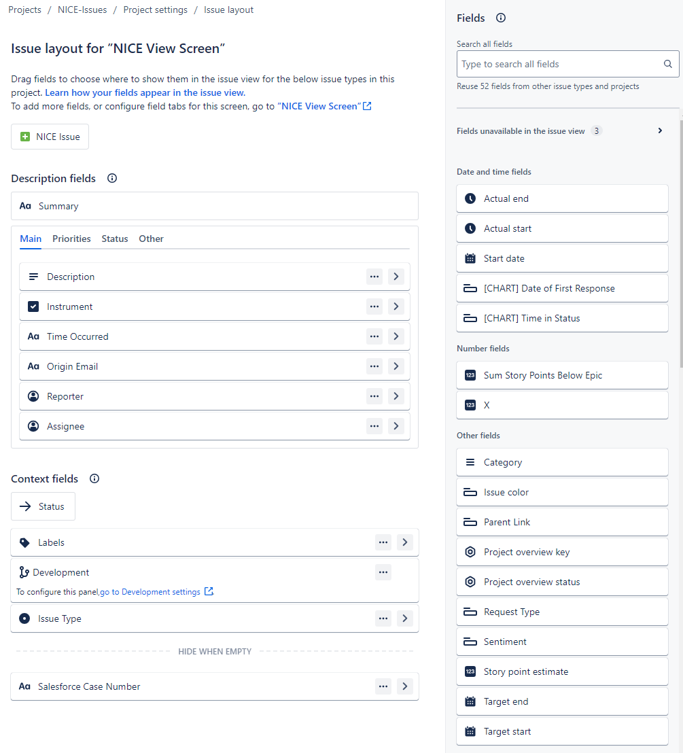The width and height of the screenshot is (683, 753).
Task: Open the three-dots menu for Instrument field
Action: (374, 307)
